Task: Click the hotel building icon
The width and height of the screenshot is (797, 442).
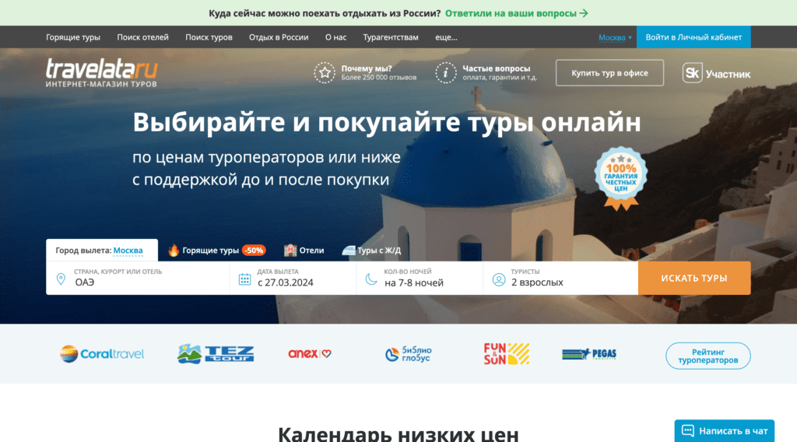Action: (290, 251)
